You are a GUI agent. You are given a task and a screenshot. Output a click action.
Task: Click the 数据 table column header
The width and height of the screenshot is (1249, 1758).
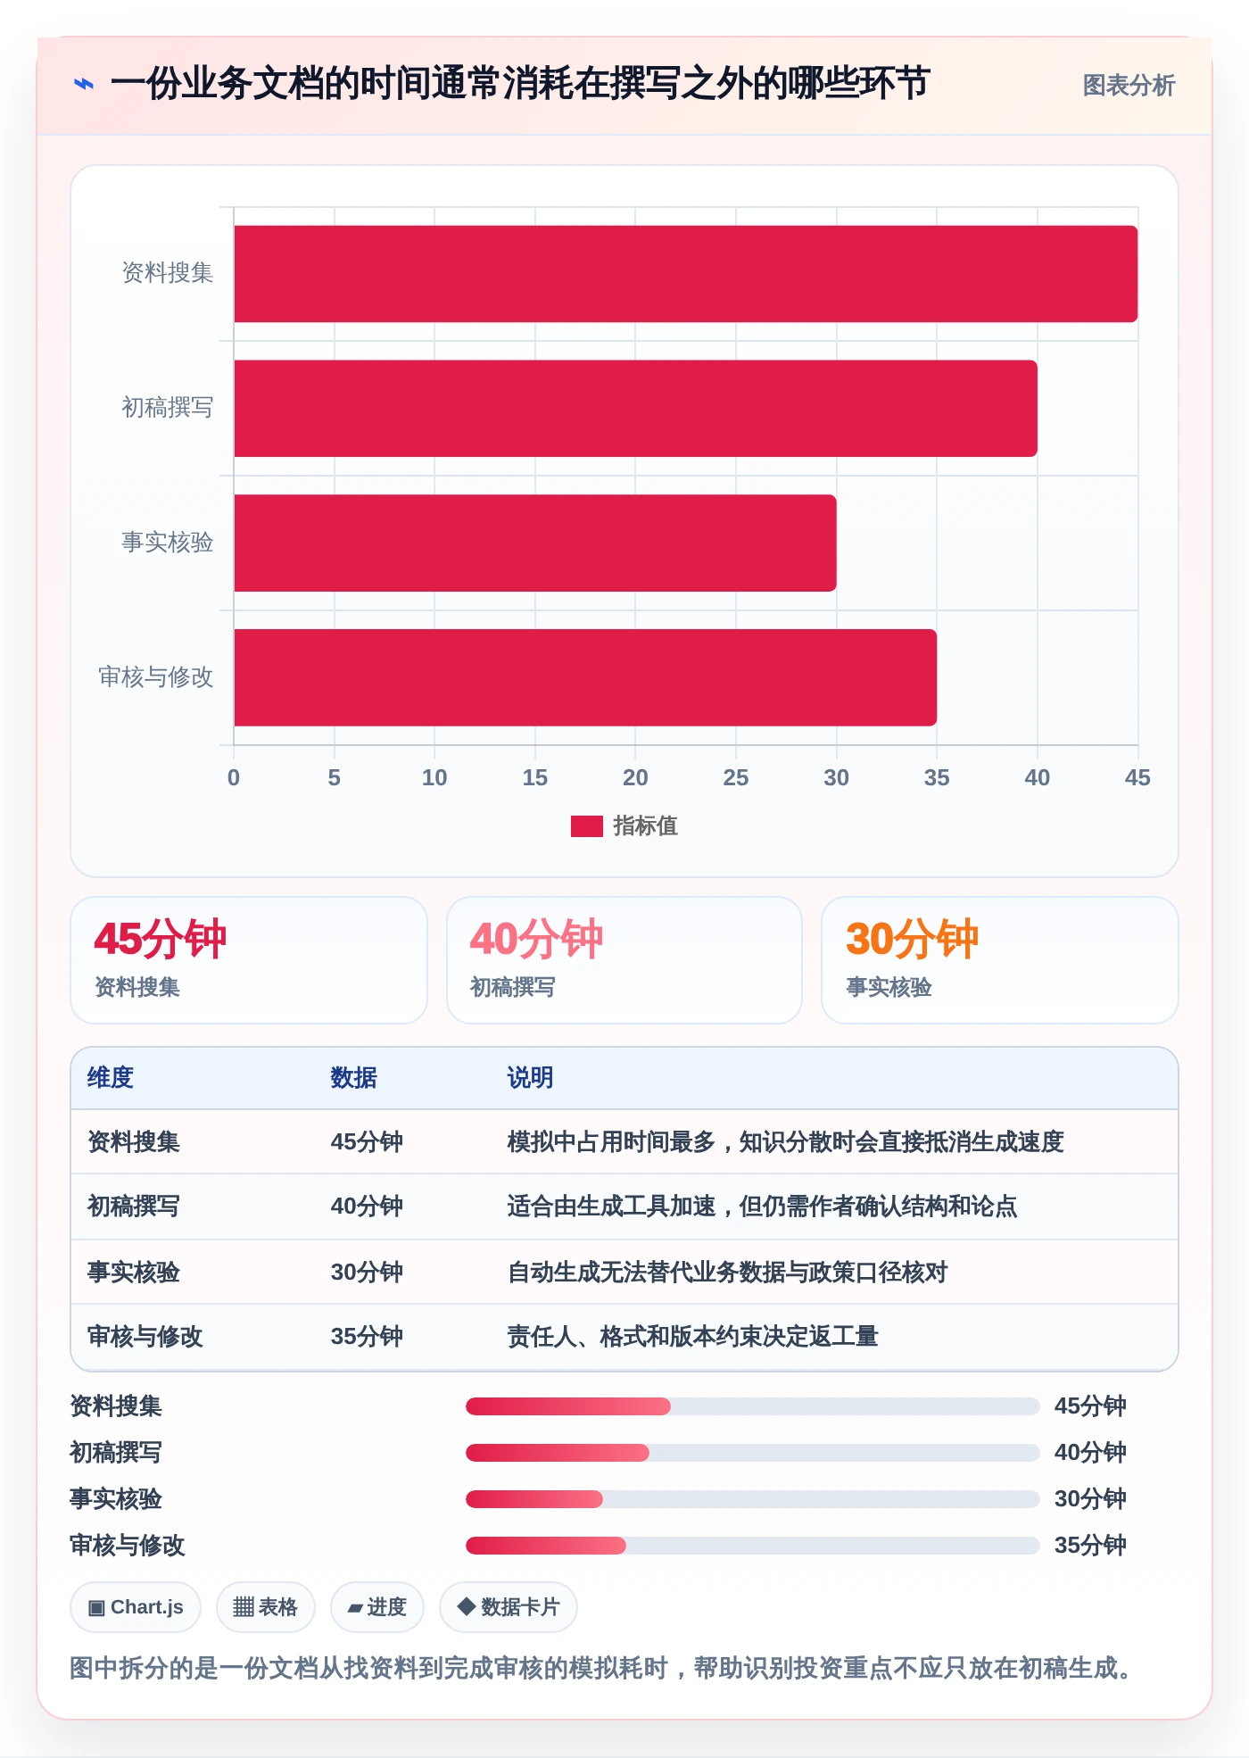coord(354,1078)
